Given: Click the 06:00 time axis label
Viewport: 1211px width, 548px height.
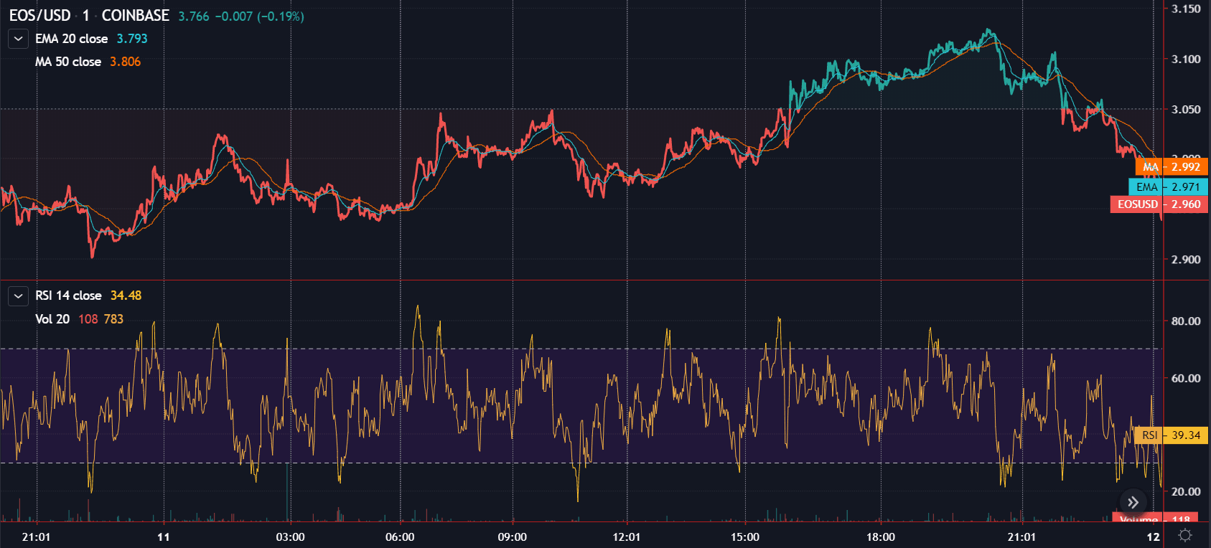Looking at the screenshot, I should 400,537.
